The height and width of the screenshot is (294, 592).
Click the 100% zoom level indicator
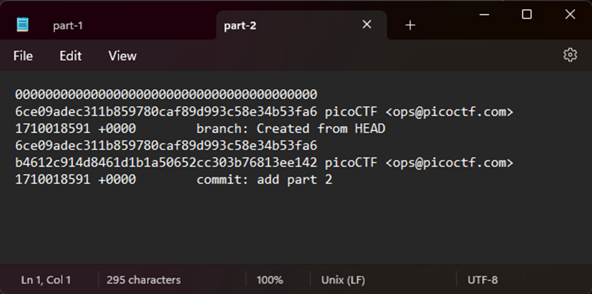coord(270,280)
